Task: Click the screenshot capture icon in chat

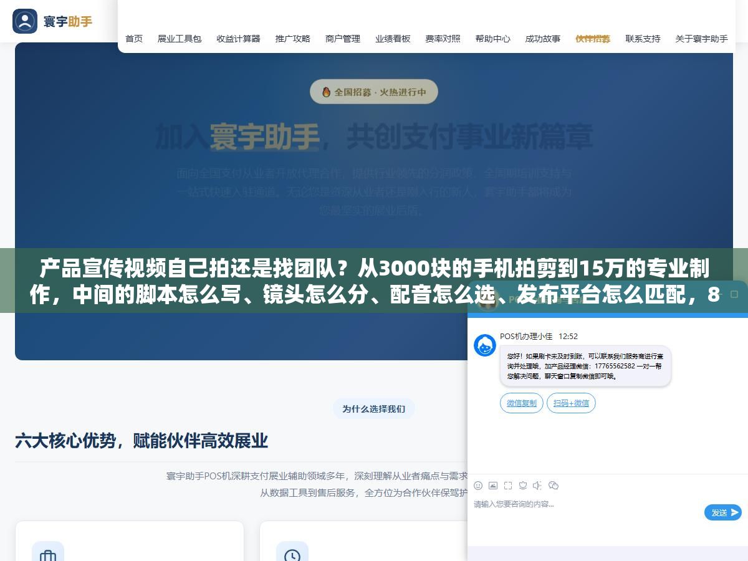Action: point(508,486)
